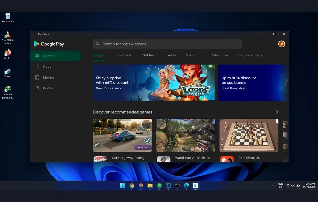Select Movies in the Play Store sidebar
This screenshot has height=202, width=318.
(56, 77)
